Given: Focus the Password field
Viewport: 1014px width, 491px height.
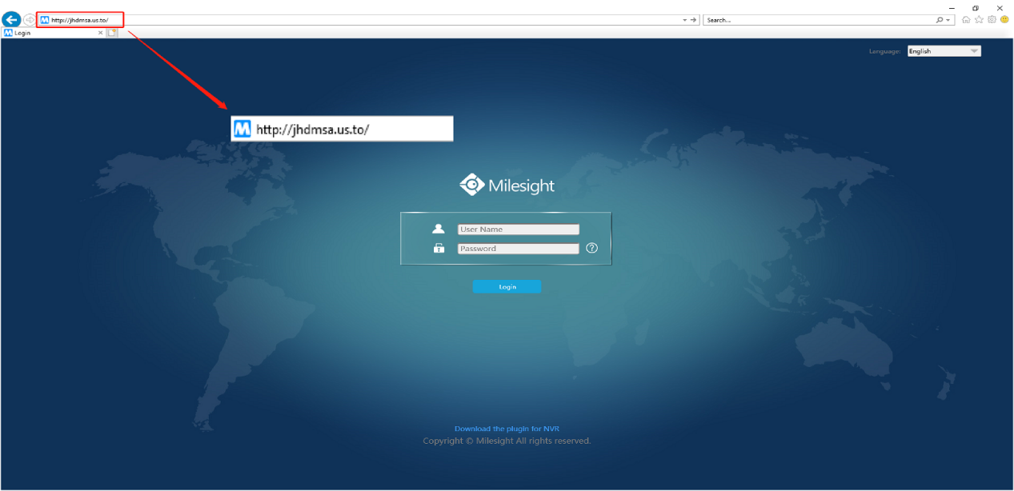Looking at the screenshot, I should (x=518, y=249).
